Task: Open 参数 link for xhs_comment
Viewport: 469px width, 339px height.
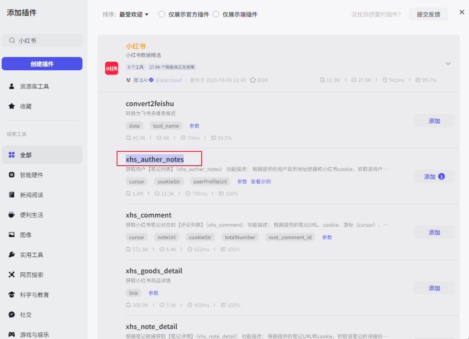Action: (327, 237)
